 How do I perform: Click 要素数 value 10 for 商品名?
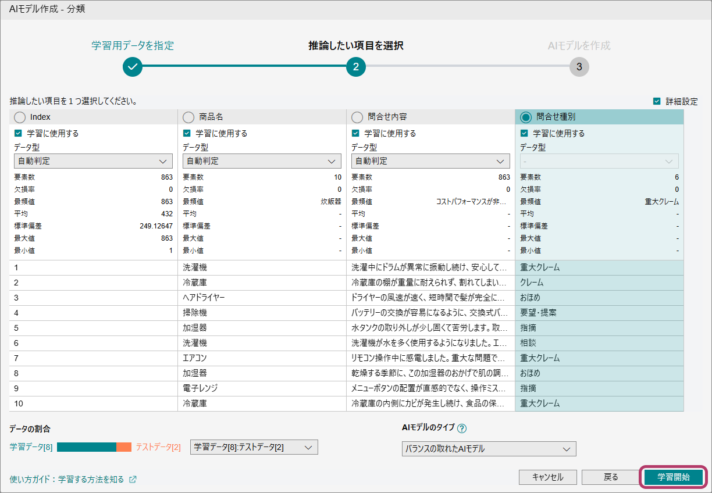pos(338,177)
